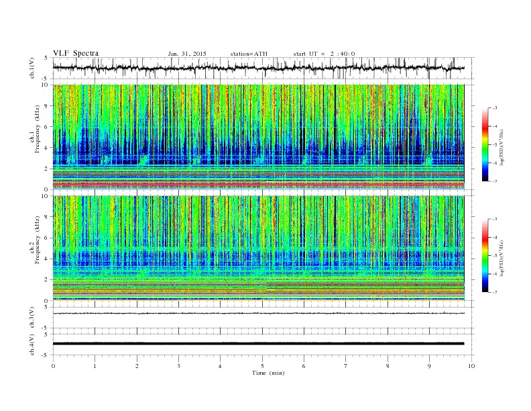
Task: Click the '-7' tick on ch.1 colorbar
Action: 494,181
